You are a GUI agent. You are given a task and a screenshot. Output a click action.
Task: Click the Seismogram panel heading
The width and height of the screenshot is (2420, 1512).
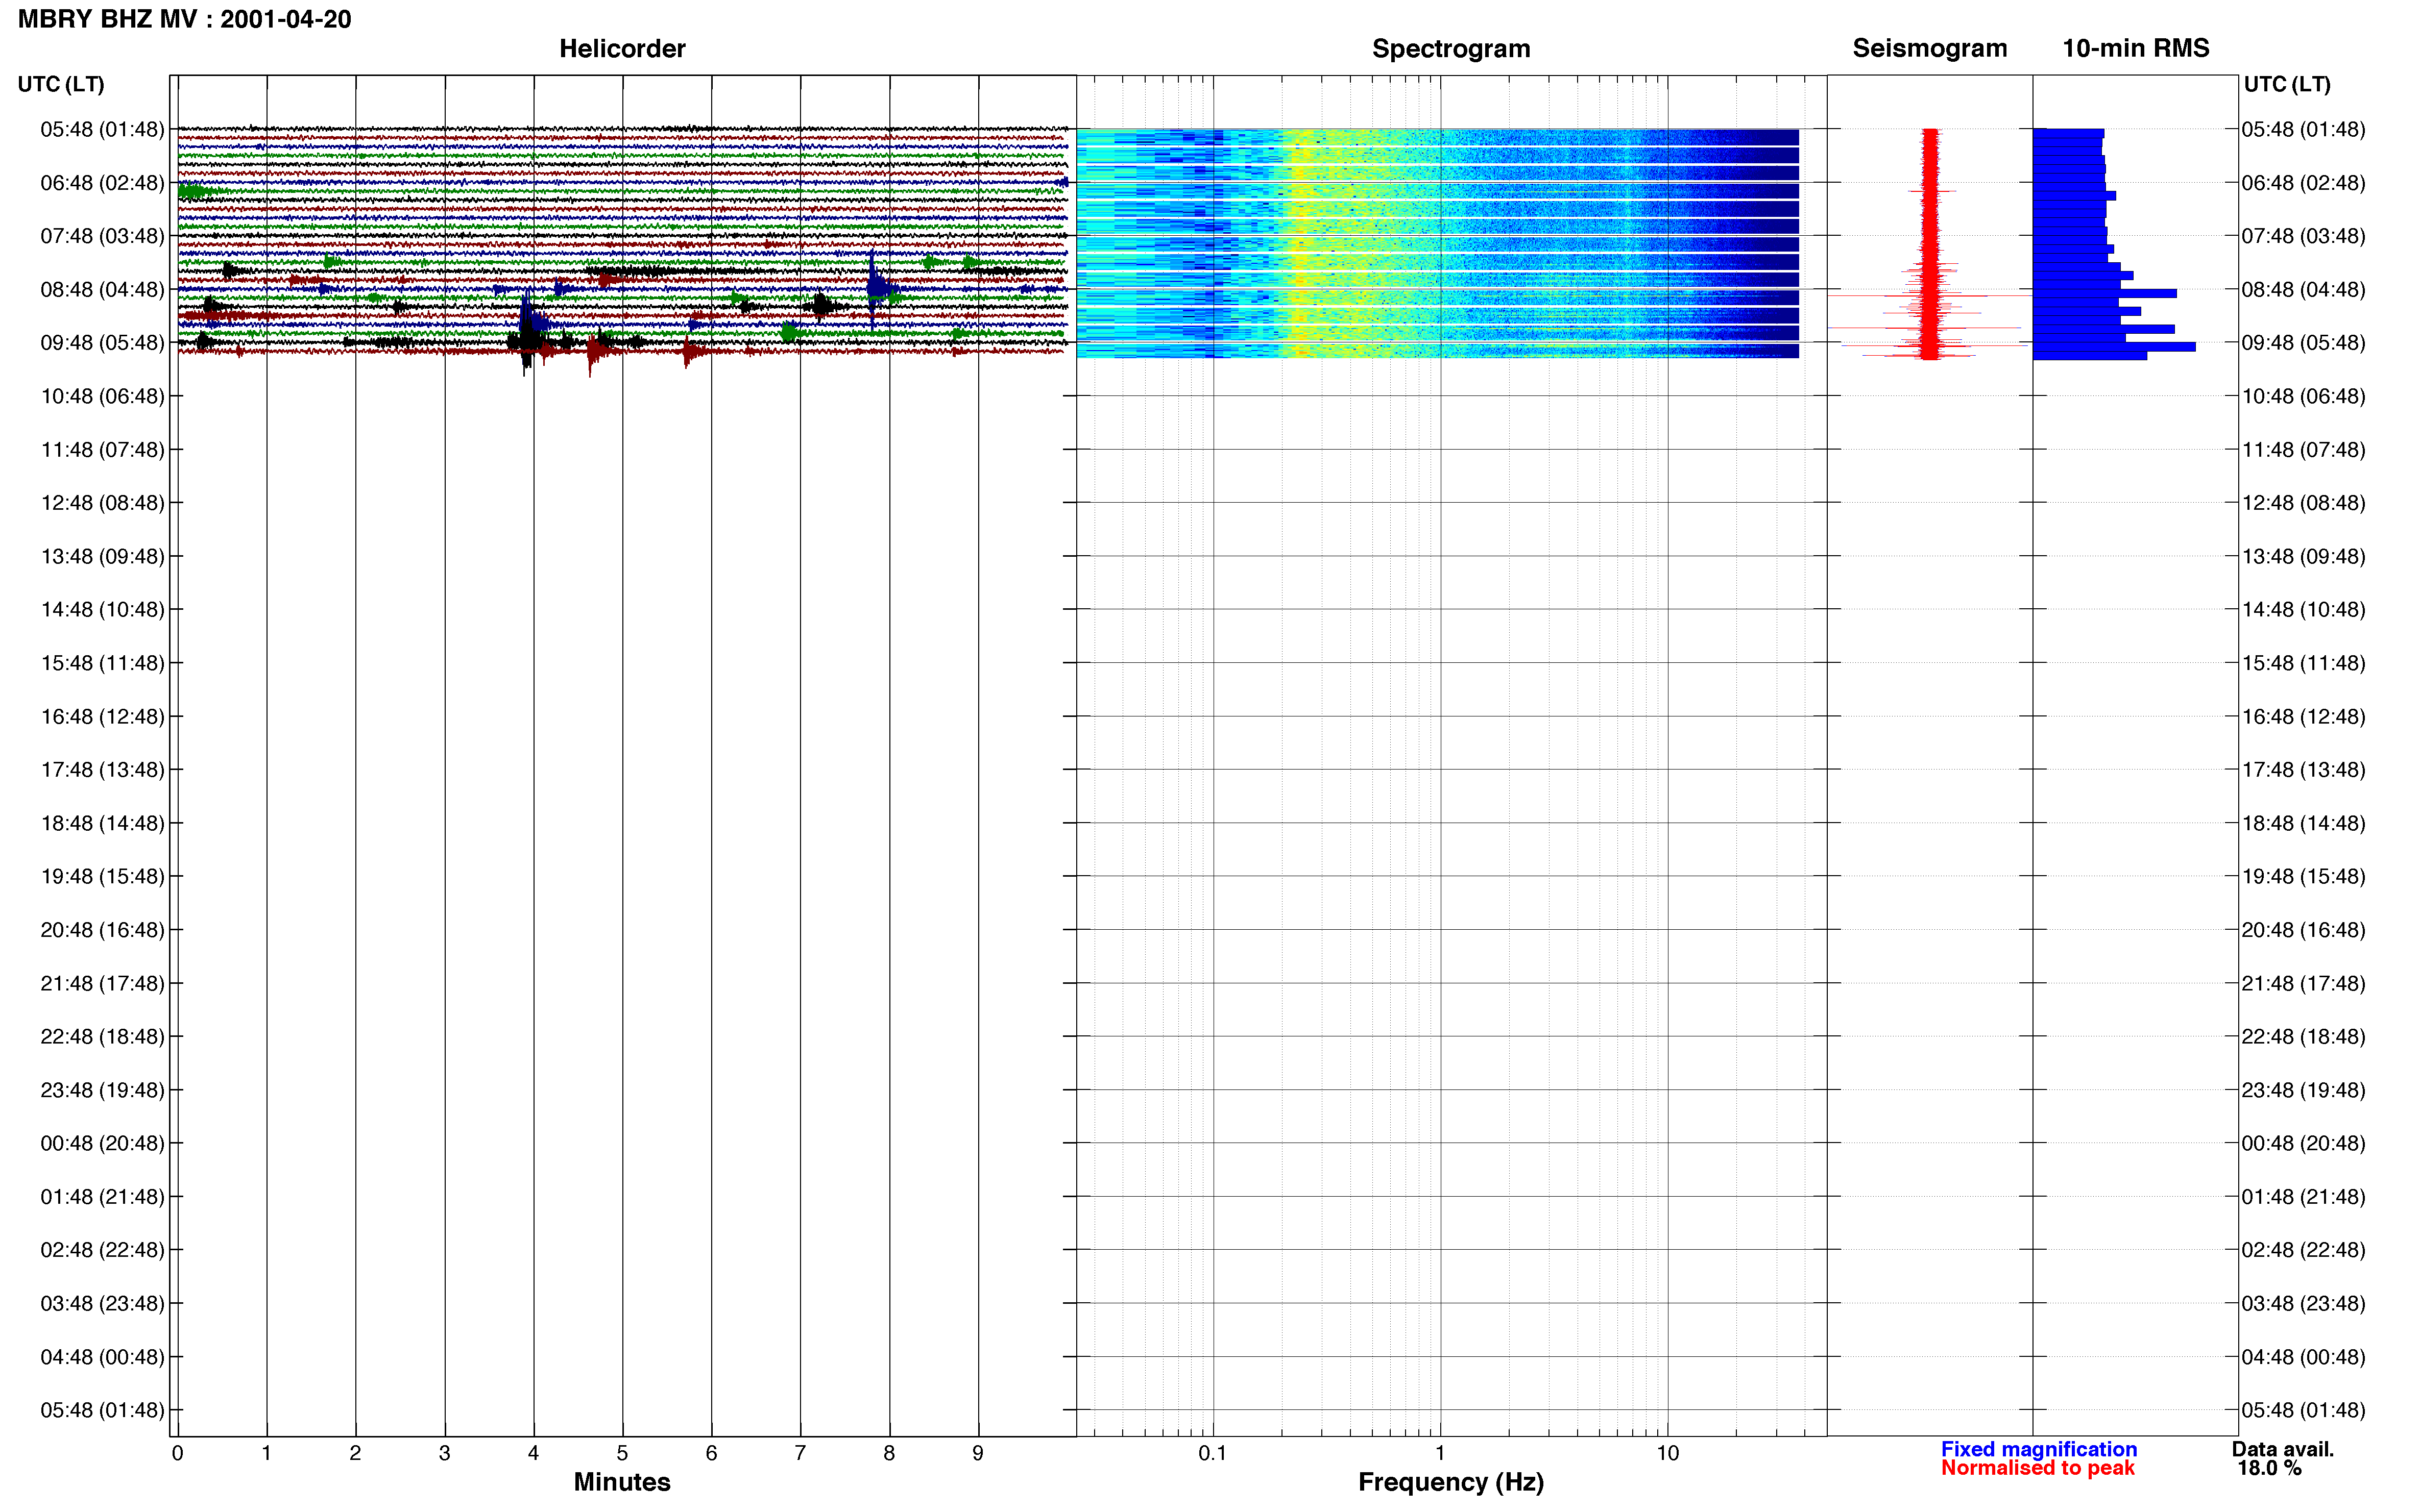(1929, 48)
